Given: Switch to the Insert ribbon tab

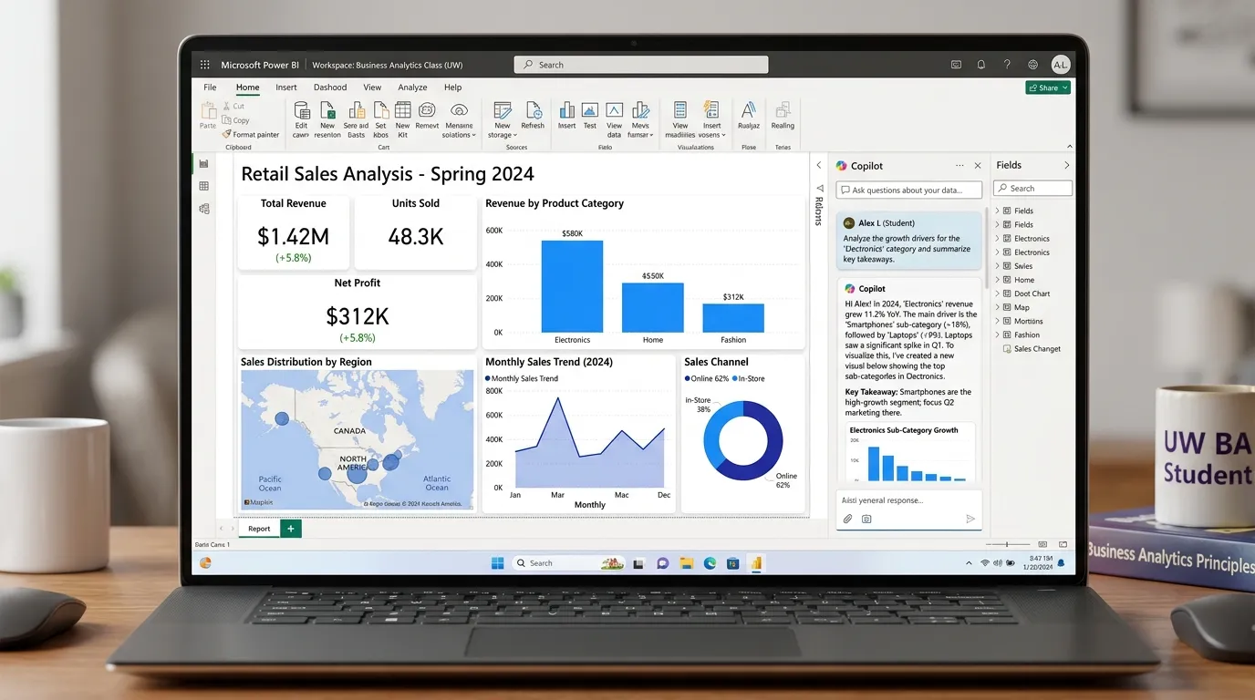Looking at the screenshot, I should pyautogui.click(x=286, y=87).
